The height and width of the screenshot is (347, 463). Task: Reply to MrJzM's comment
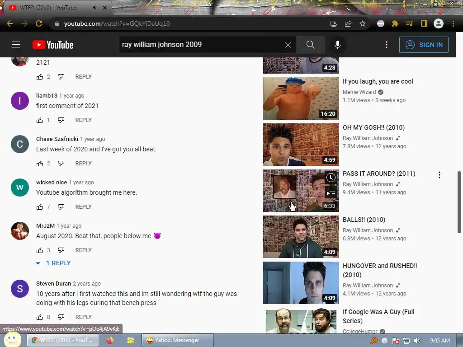84,250
